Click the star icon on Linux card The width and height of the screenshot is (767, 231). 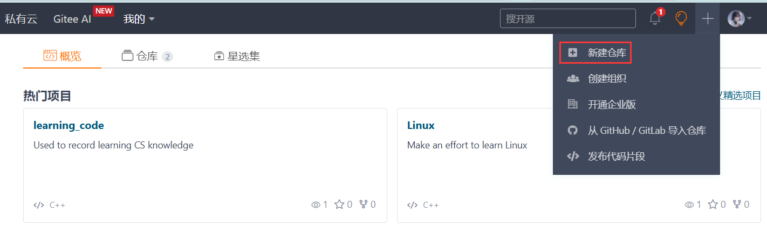click(713, 205)
